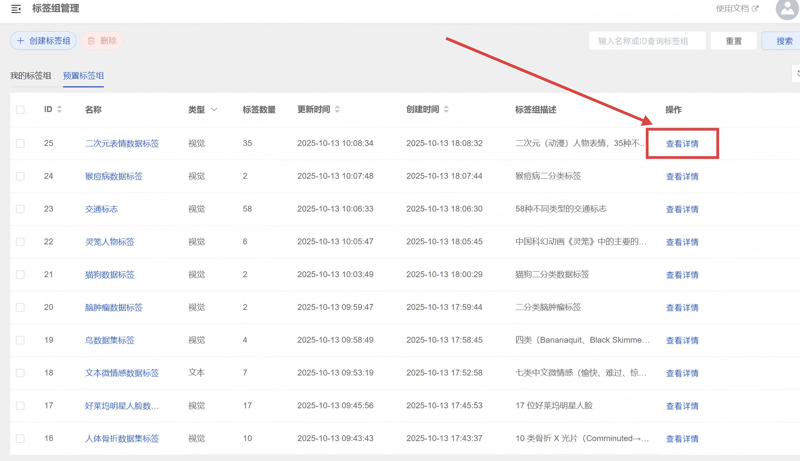800x461 pixels.
Task: Expand the 类型 filter dropdown
Action: [x=214, y=110]
